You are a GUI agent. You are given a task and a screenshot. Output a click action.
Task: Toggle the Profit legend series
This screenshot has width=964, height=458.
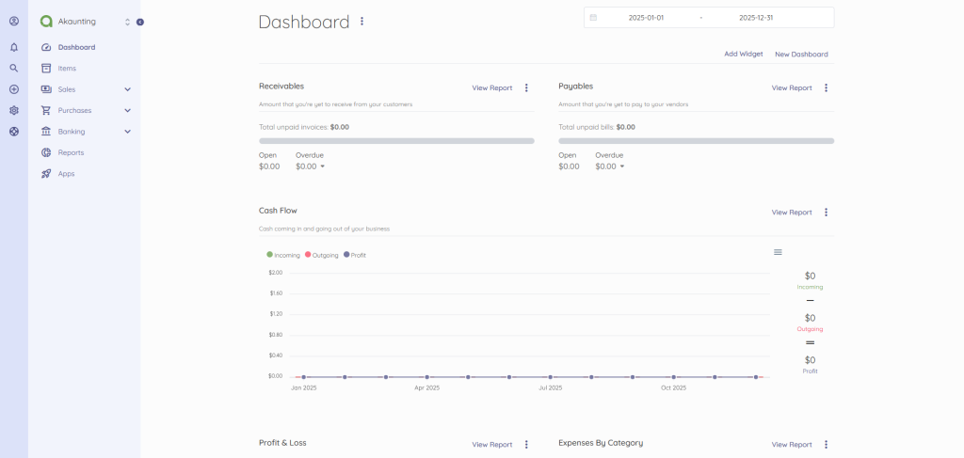coord(355,255)
